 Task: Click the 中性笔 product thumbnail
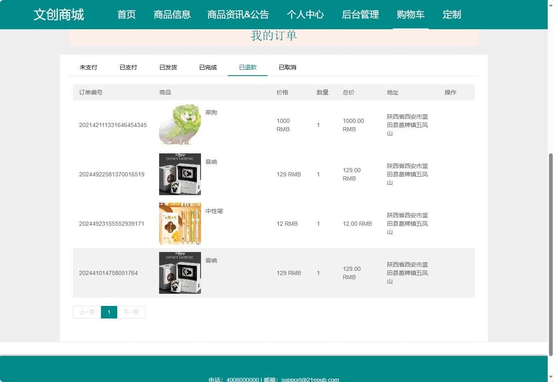pos(180,223)
